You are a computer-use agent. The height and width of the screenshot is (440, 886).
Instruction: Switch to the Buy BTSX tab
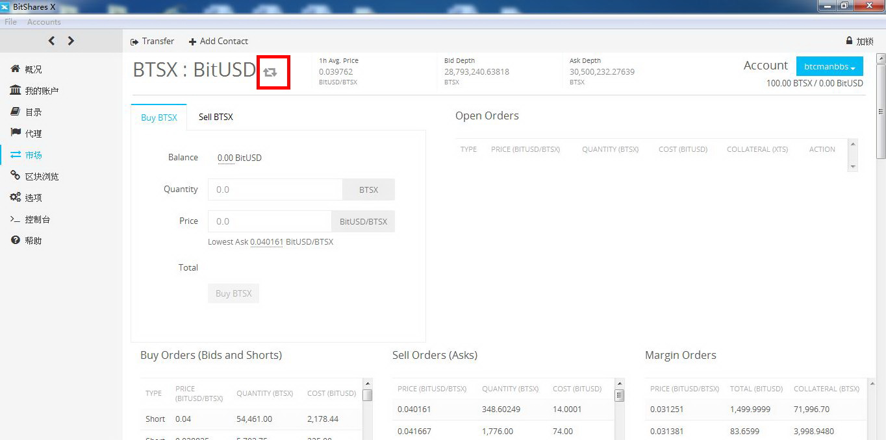pyautogui.click(x=159, y=117)
